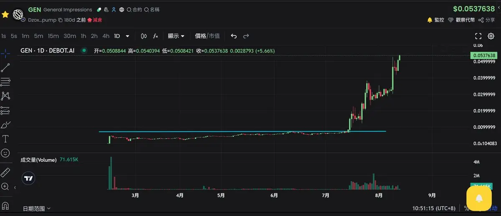Click the 成交量(Volume) indicator label
The height and width of the screenshot is (216, 501).
coord(38,160)
